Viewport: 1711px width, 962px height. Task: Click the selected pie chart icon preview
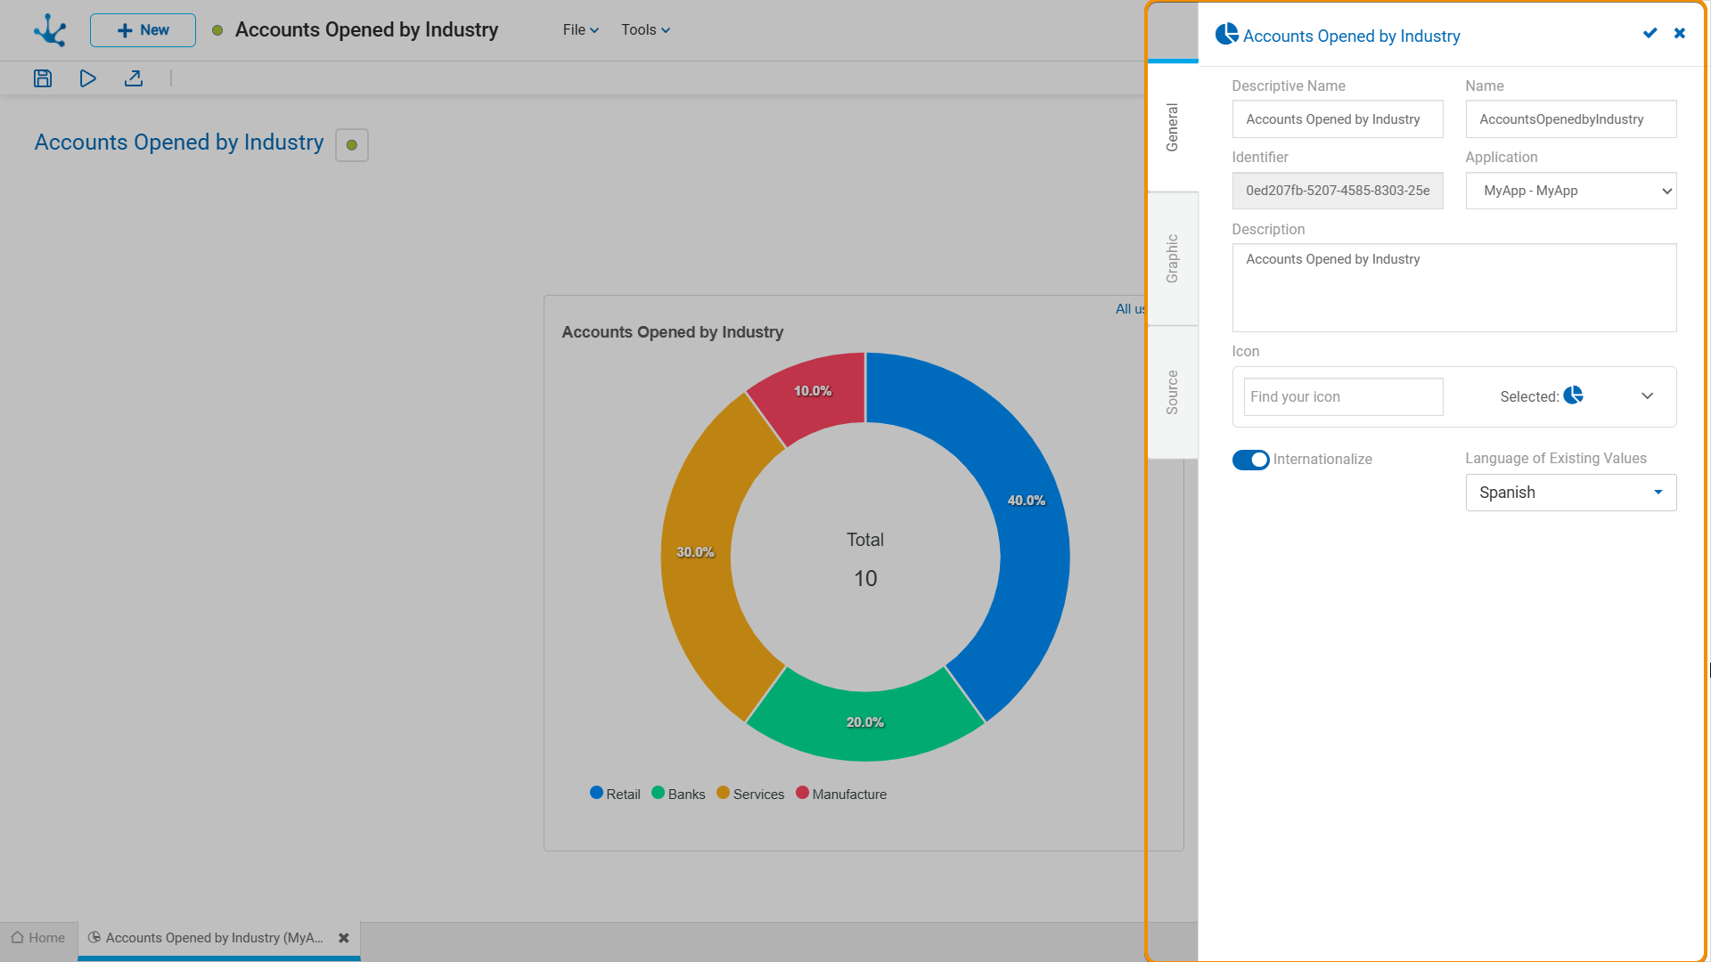pos(1574,395)
